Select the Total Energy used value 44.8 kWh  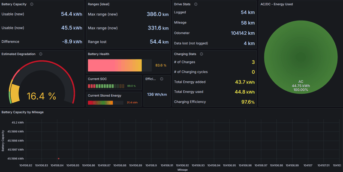pyautogui.click(x=245, y=92)
